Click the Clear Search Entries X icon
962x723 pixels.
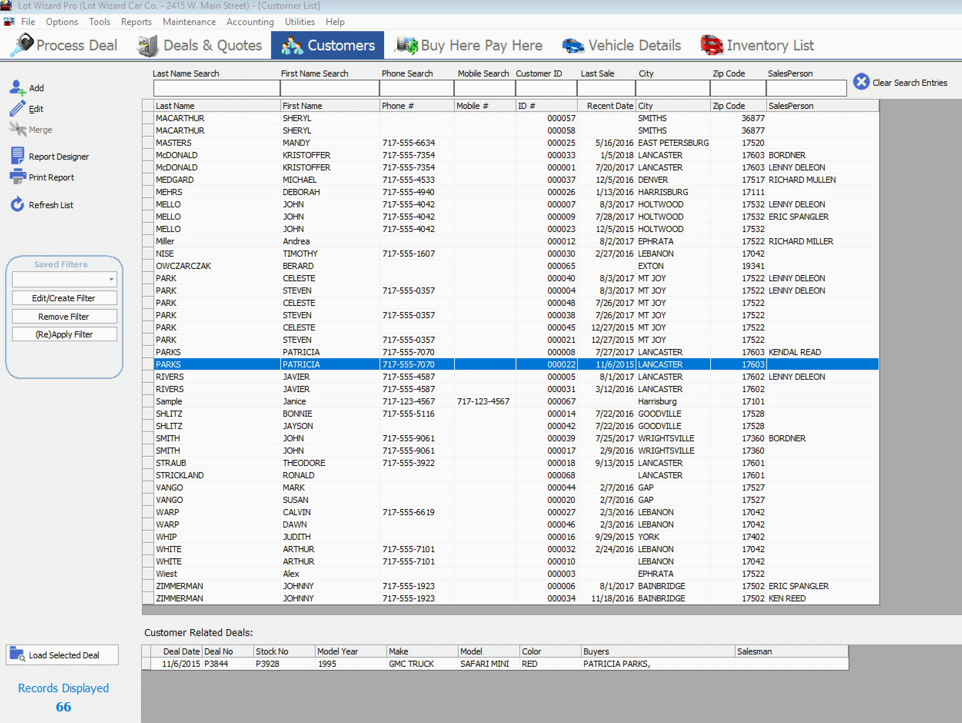coord(860,82)
